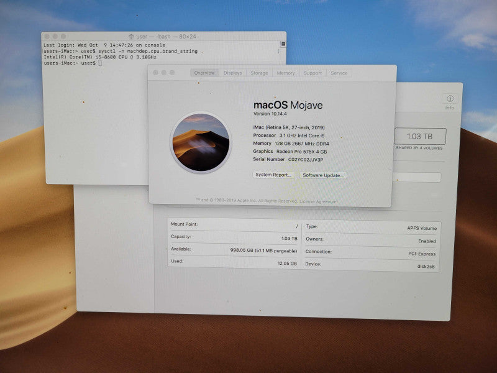Click the Disk Utility Info icon
The height and width of the screenshot is (373, 497).
pyautogui.click(x=450, y=99)
